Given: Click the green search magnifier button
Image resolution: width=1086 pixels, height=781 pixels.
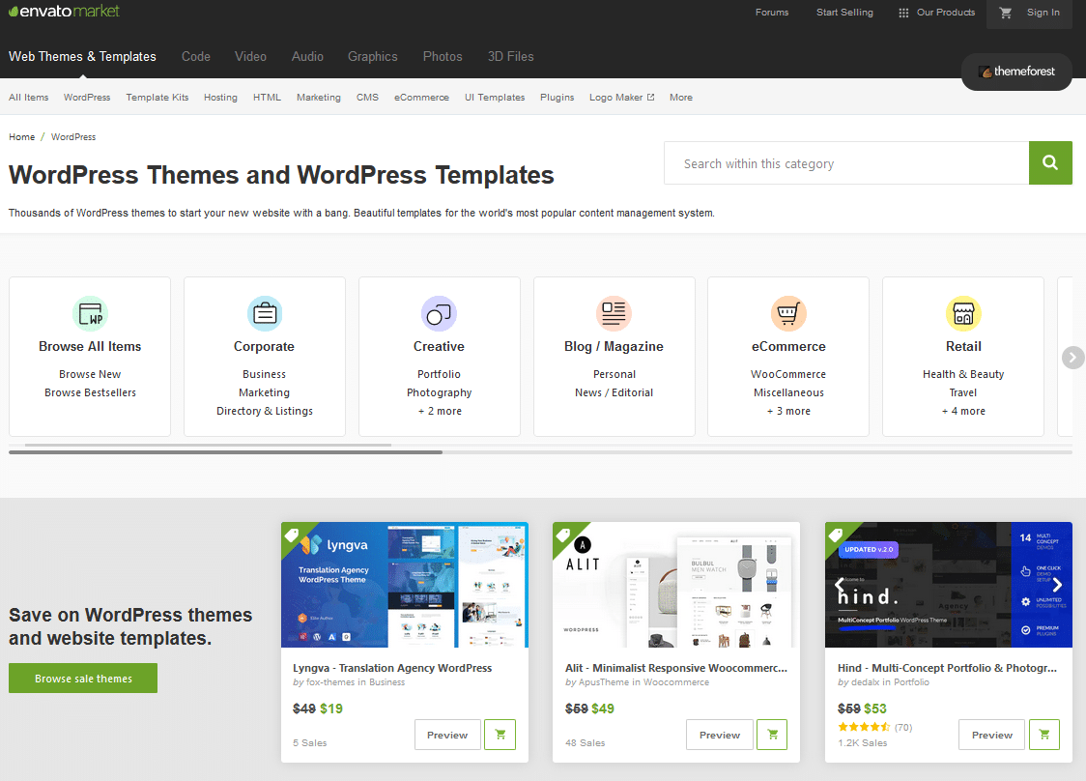Looking at the screenshot, I should click(x=1050, y=162).
